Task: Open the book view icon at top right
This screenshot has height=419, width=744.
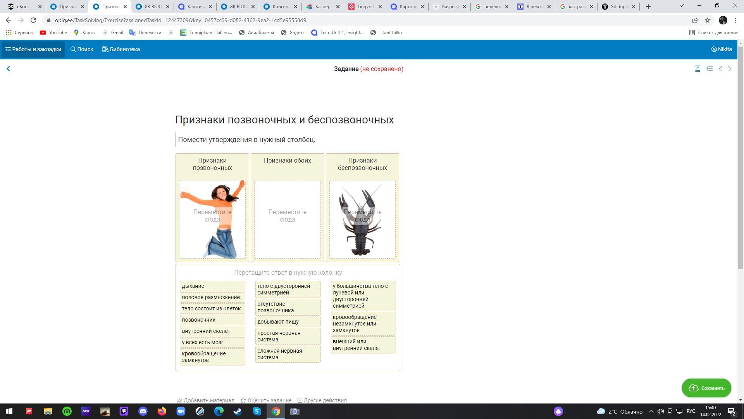Action: pyautogui.click(x=697, y=69)
